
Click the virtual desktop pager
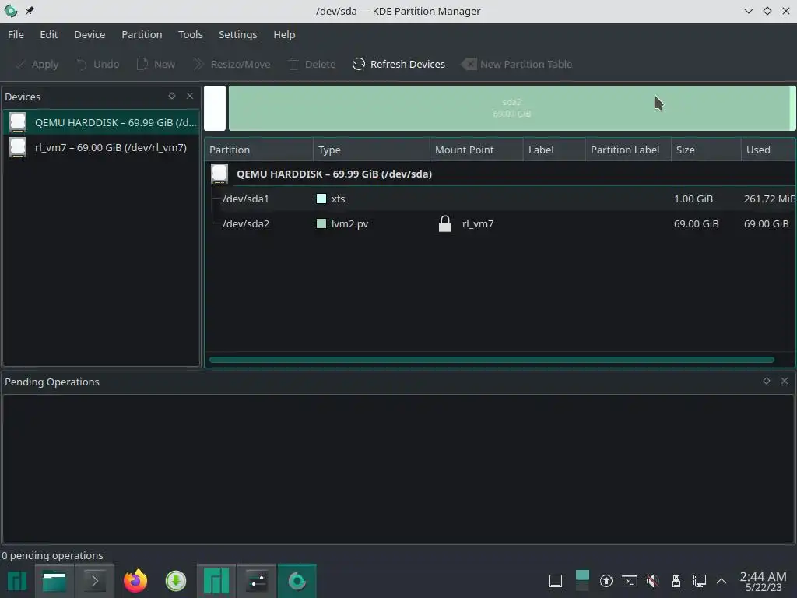(582, 581)
